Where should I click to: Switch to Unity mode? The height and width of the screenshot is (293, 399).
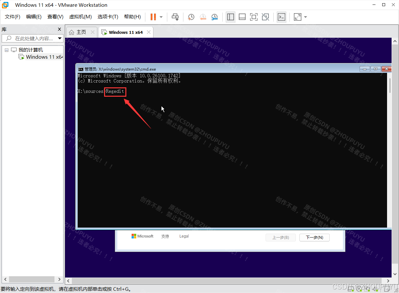pyautogui.click(x=266, y=17)
